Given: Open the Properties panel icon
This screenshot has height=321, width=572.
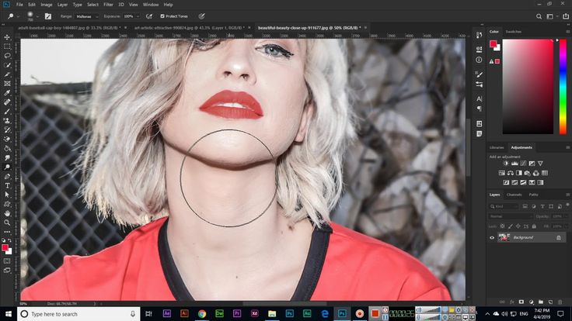Looking at the screenshot, I should (x=479, y=49).
